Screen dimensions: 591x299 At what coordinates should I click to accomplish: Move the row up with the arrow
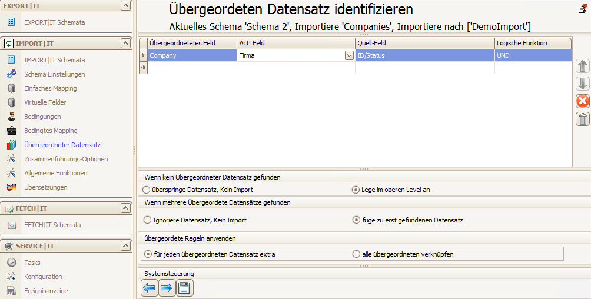(583, 66)
